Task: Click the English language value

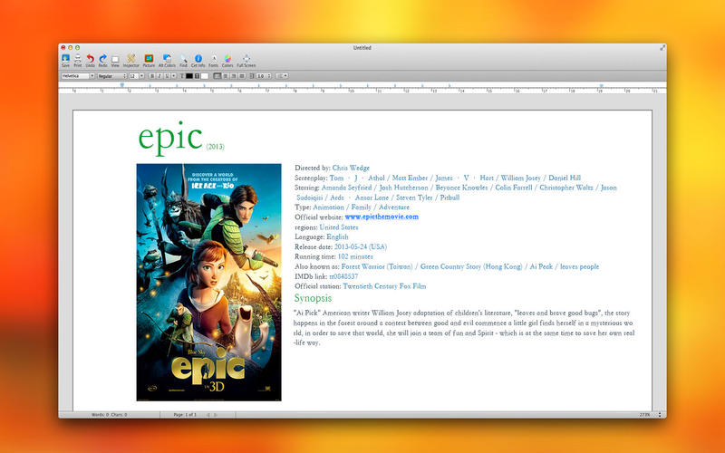Action: 337,236
